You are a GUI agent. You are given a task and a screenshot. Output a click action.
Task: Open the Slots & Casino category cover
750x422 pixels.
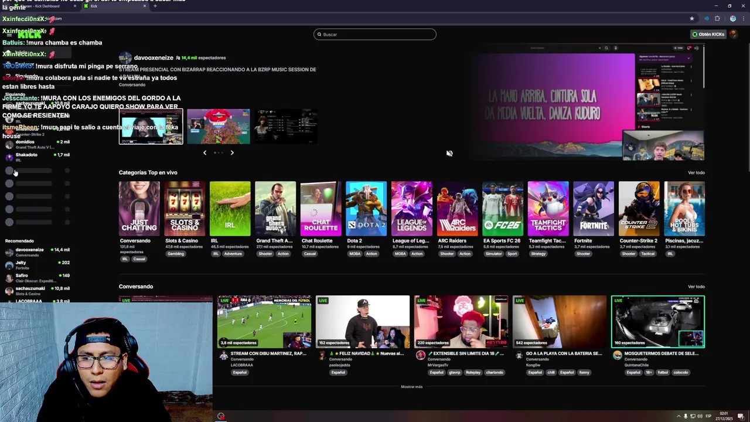[x=185, y=208]
